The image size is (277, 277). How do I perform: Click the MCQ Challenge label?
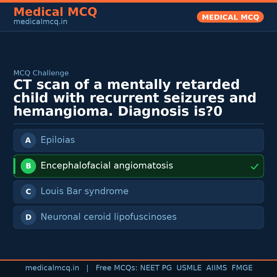[x=41, y=73]
